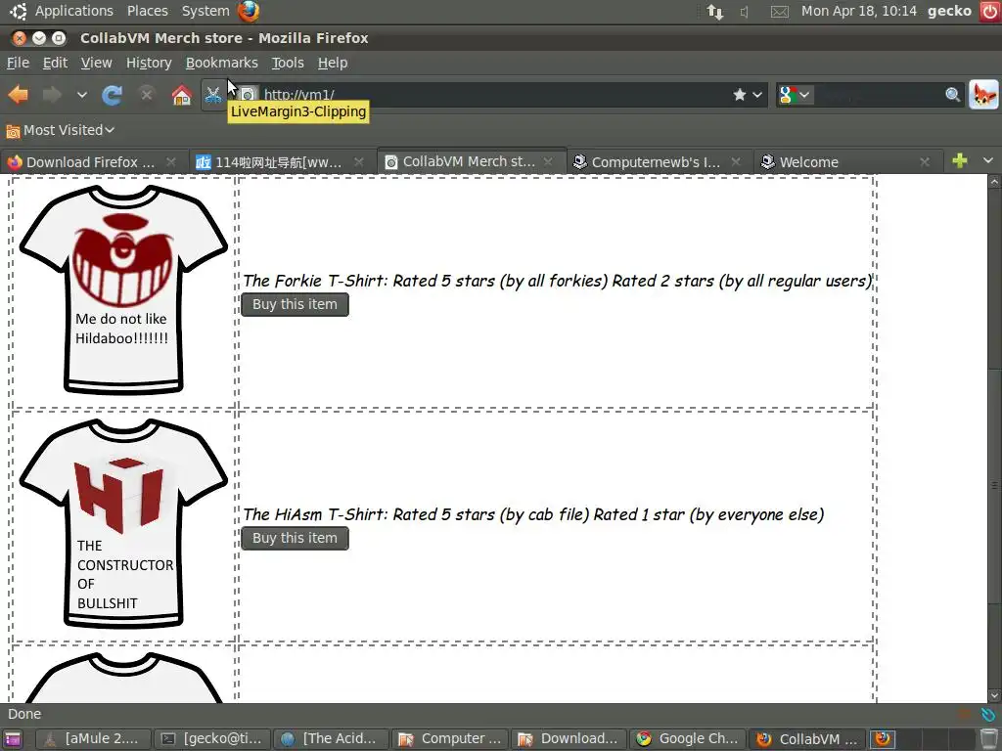Click the volume speaker icon

point(745,12)
